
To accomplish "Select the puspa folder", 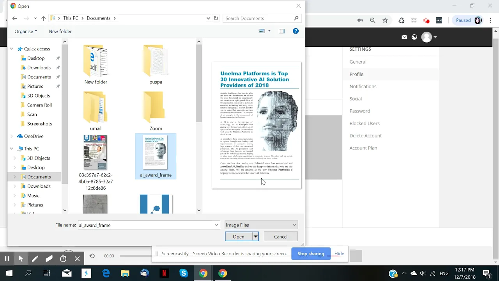I will [156, 64].
